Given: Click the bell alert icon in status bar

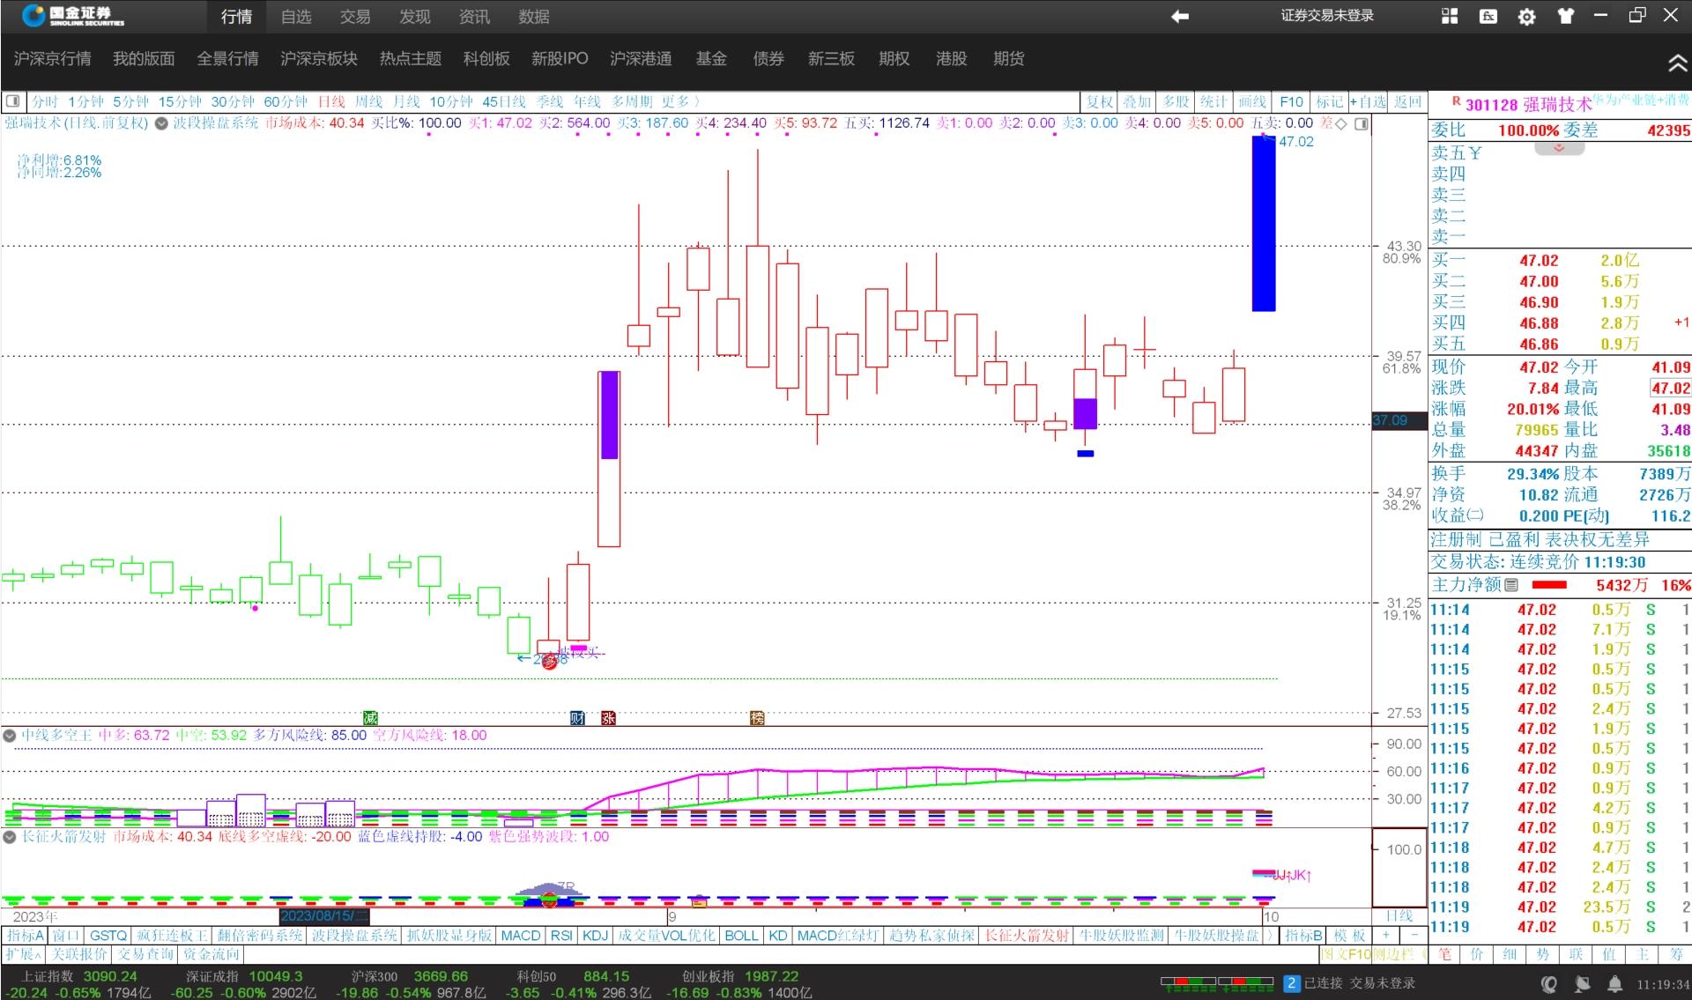Looking at the screenshot, I should click(1614, 984).
